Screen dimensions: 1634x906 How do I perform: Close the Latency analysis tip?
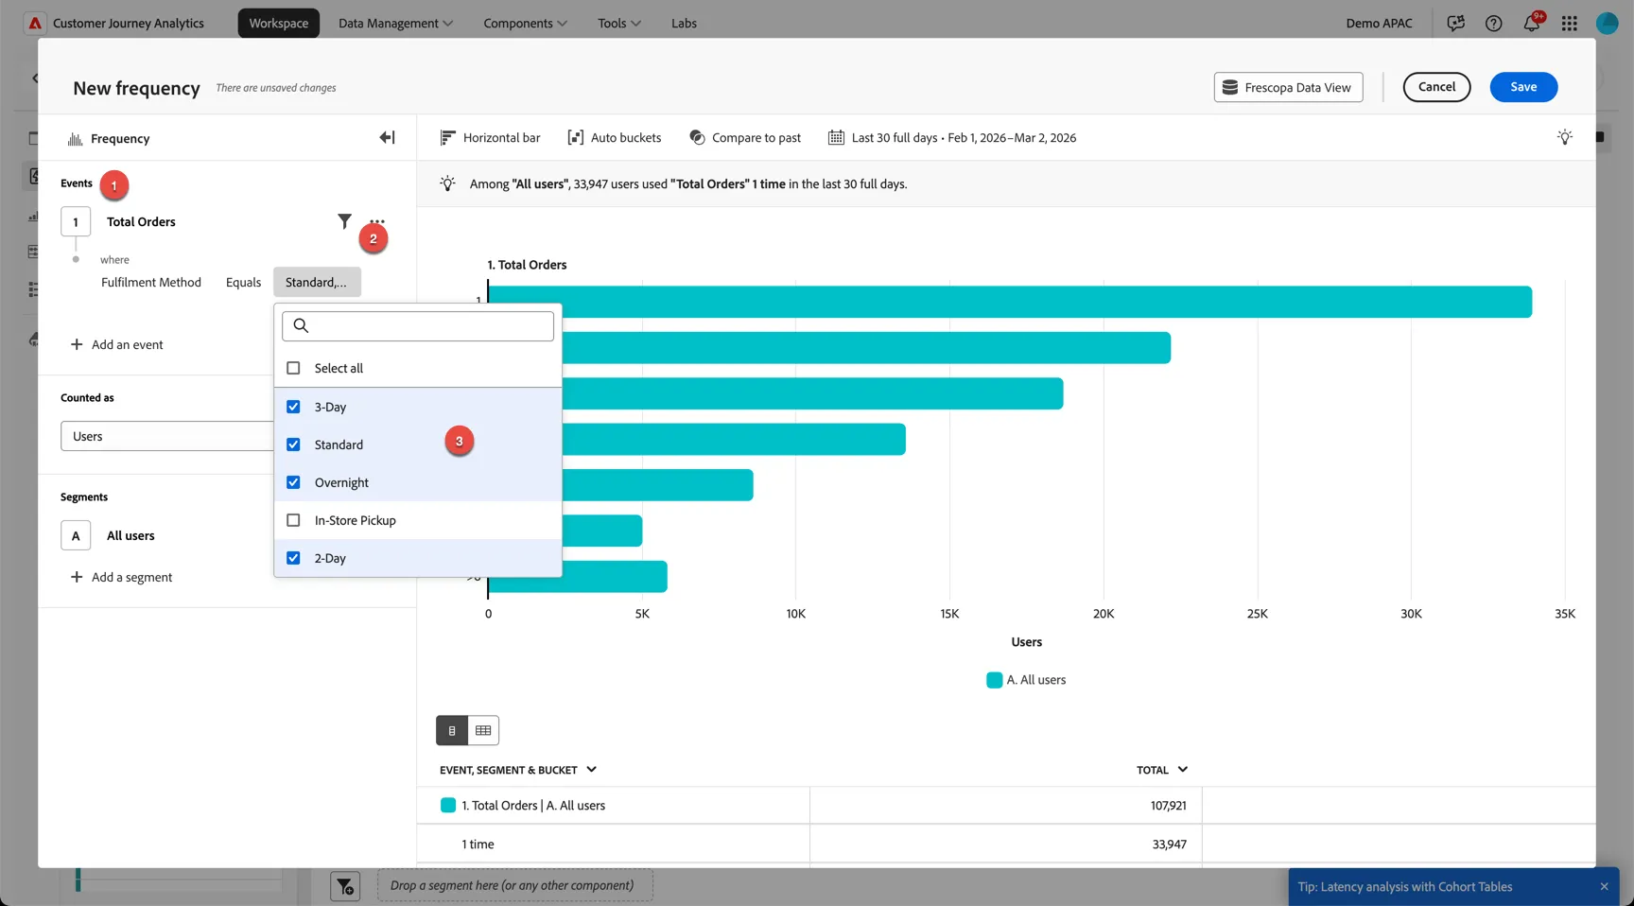pos(1604,886)
